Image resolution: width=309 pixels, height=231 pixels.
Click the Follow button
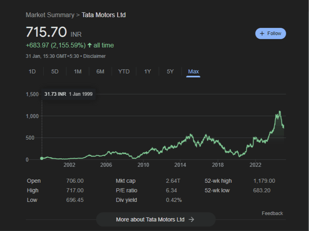click(x=270, y=34)
